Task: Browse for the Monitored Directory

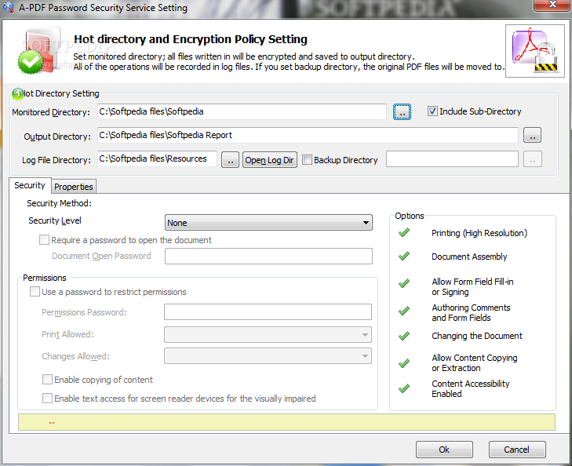Action: [x=402, y=112]
